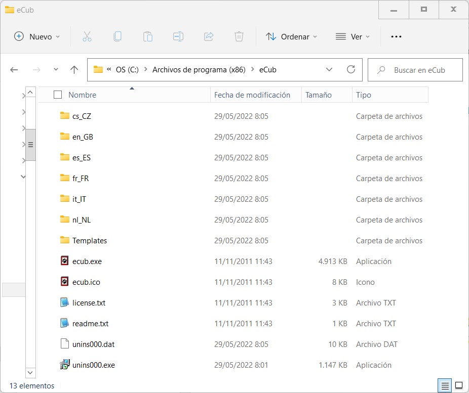Click the Archivos de programa (x86) breadcrumb
This screenshot has width=469, height=393.
click(x=199, y=70)
